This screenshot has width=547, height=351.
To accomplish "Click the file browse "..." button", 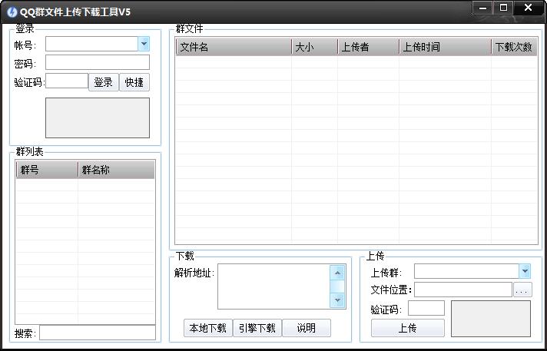I will (x=522, y=290).
